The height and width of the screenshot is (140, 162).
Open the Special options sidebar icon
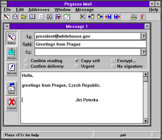(x=11, y=69)
